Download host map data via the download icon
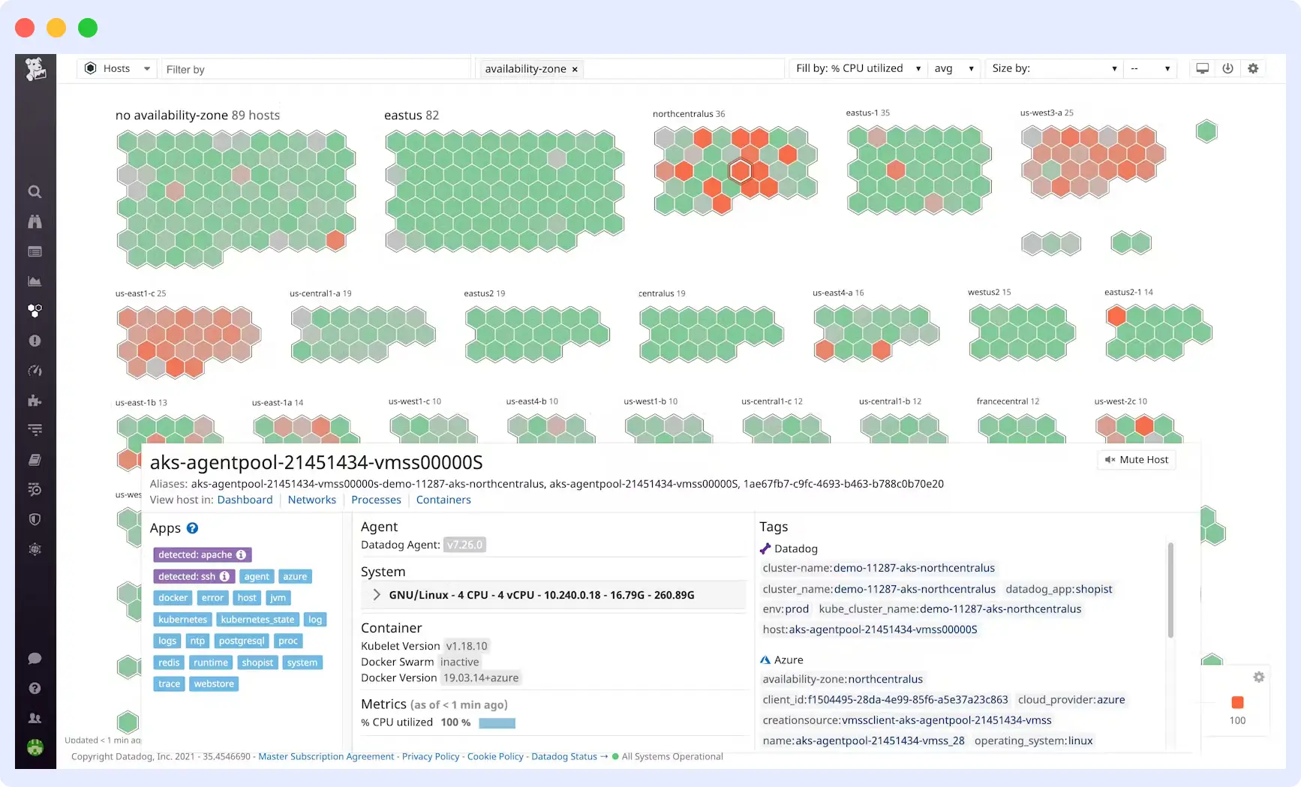This screenshot has width=1301, height=787. 1227,68
